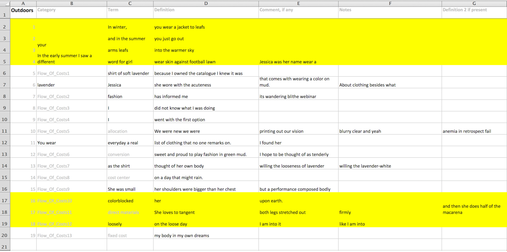Click the 'fashion' cell
Screen dimensions: 507x252
[x=130, y=94]
